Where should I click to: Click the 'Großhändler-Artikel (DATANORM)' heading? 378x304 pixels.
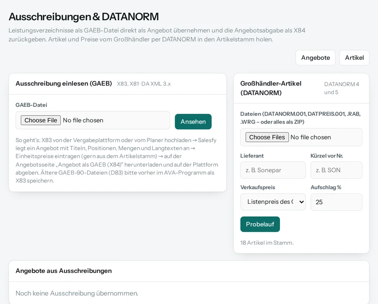[271, 88]
